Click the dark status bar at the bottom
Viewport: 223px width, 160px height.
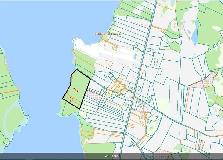click(x=111, y=156)
